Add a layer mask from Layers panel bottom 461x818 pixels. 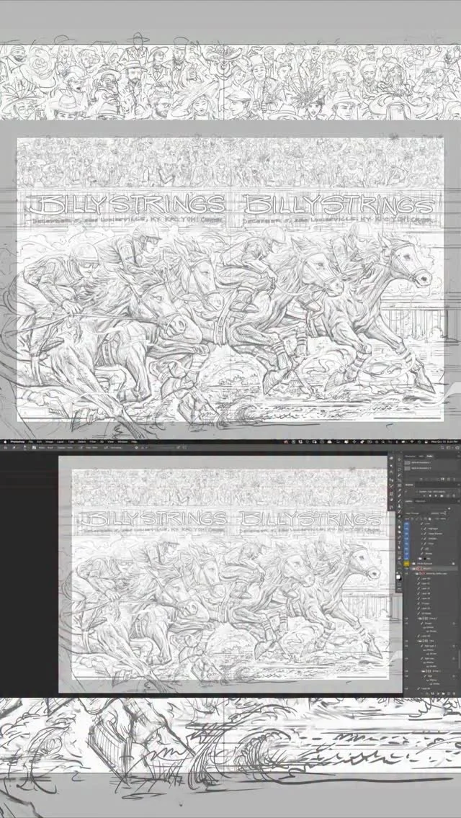432,694
